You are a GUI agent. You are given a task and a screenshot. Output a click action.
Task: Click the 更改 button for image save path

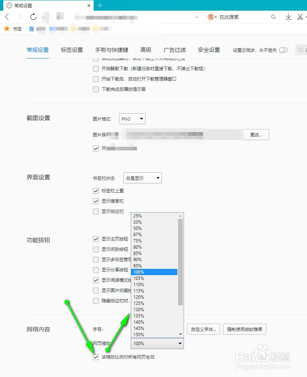[256, 135]
